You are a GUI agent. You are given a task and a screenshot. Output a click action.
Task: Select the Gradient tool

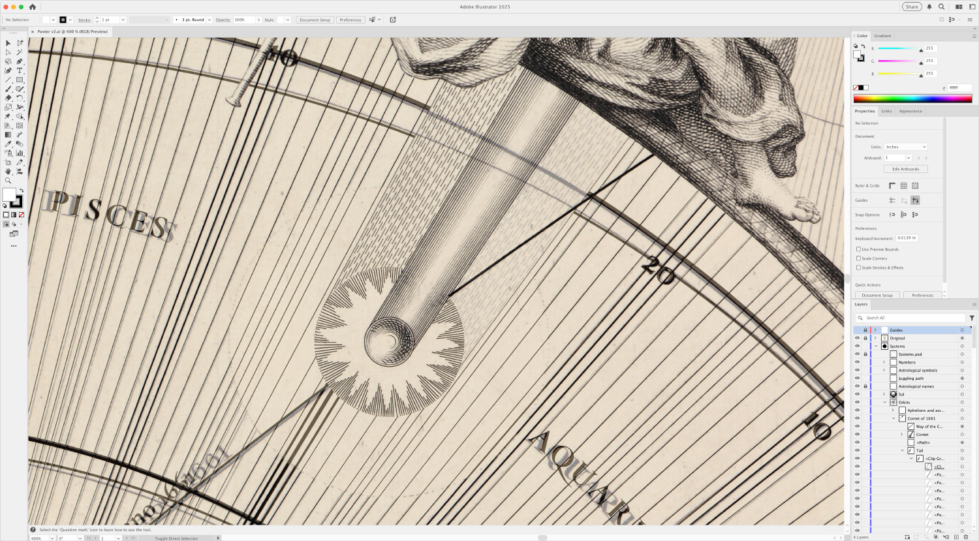tap(8, 134)
